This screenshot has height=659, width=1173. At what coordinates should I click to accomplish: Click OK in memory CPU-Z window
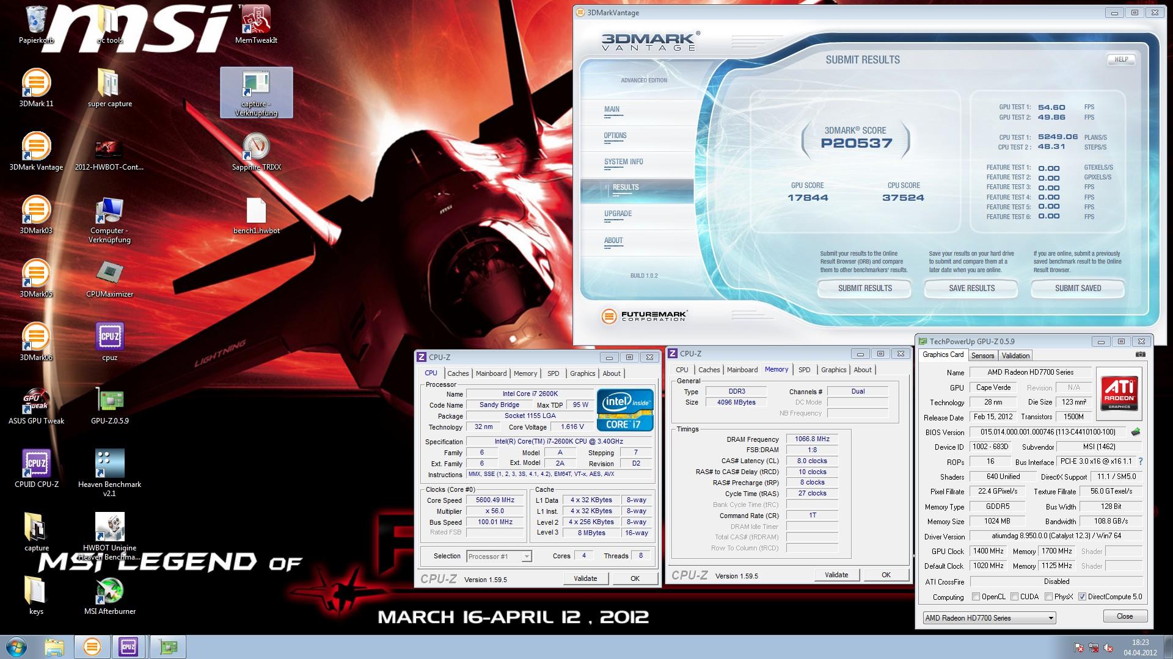tap(886, 575)
